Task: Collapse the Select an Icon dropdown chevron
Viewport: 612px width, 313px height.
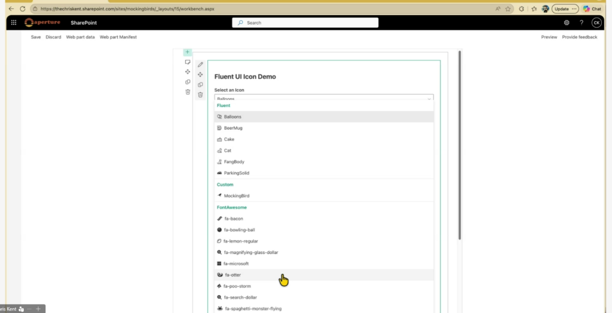Action: coord(429,99)
